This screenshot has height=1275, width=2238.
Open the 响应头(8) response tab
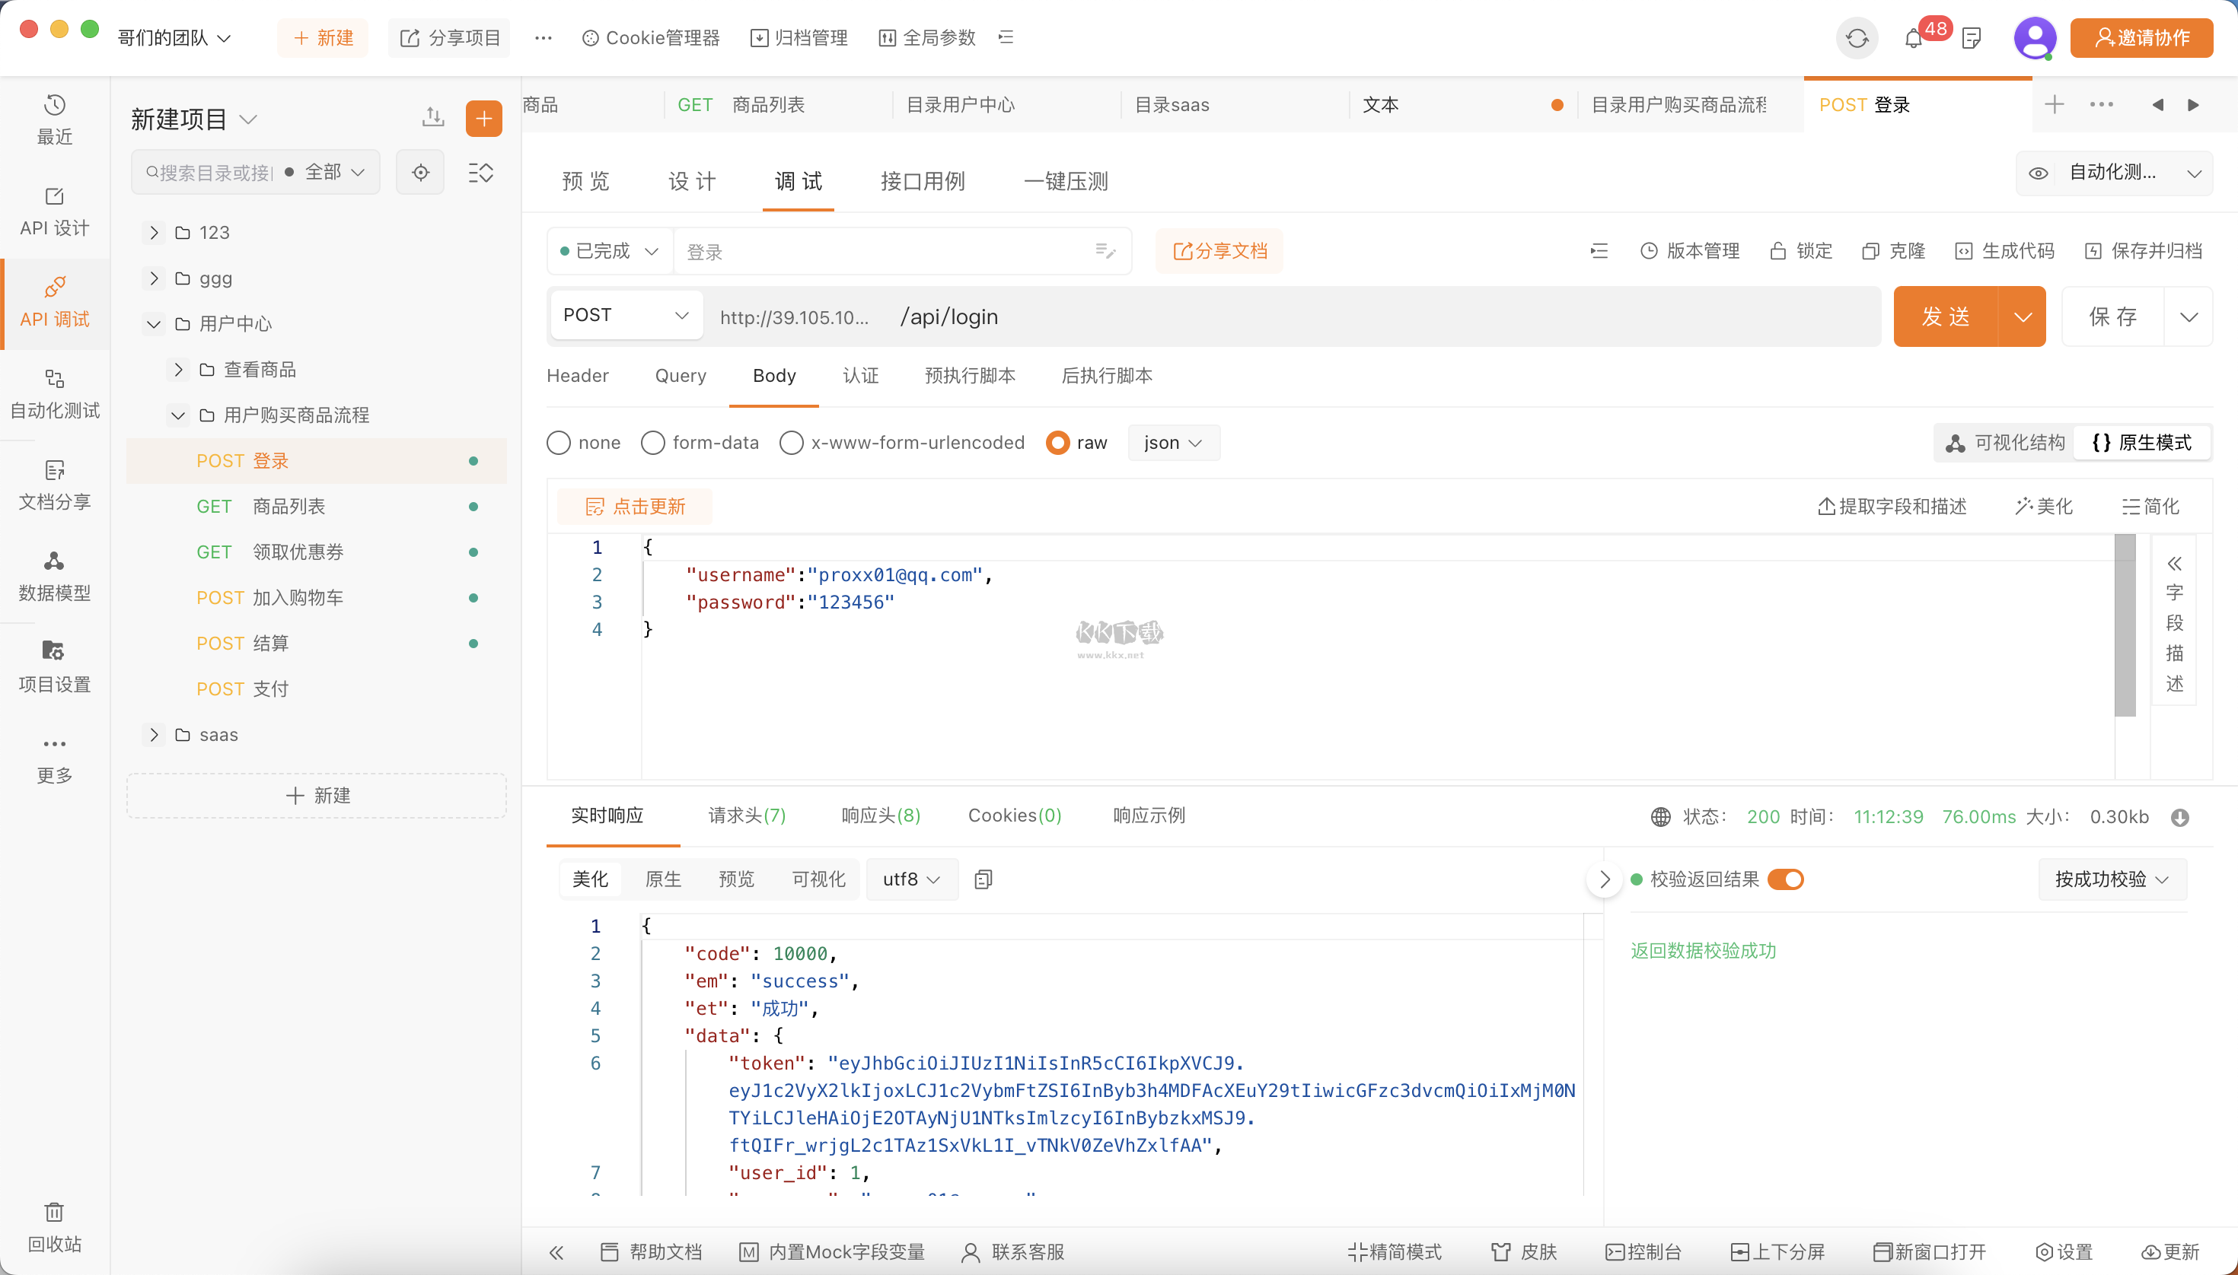[881, 816]
